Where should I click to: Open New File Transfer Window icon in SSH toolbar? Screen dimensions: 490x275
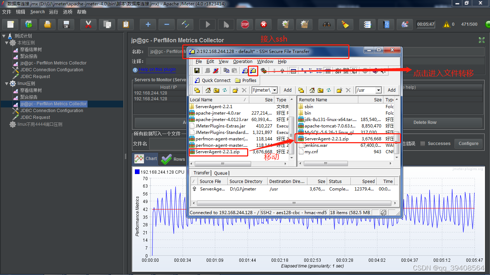click(x=253, y=71)
